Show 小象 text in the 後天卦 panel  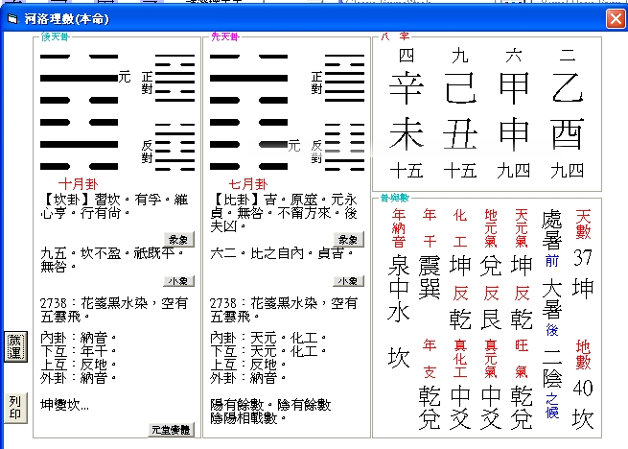click(178, 281)
